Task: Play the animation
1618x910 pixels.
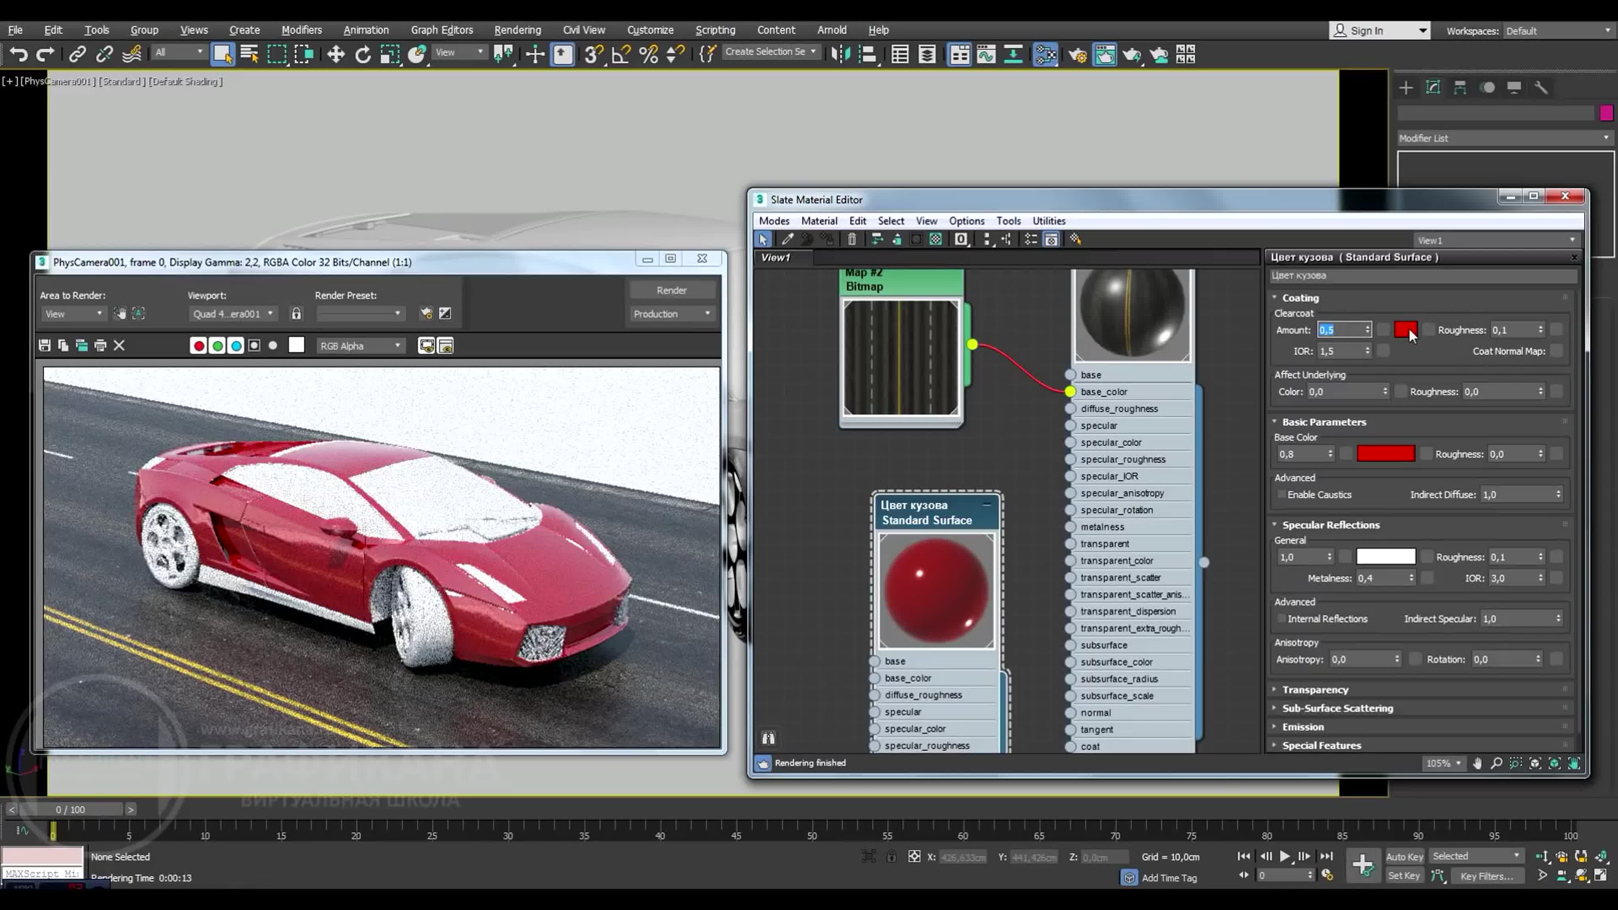Action: 1285,856
